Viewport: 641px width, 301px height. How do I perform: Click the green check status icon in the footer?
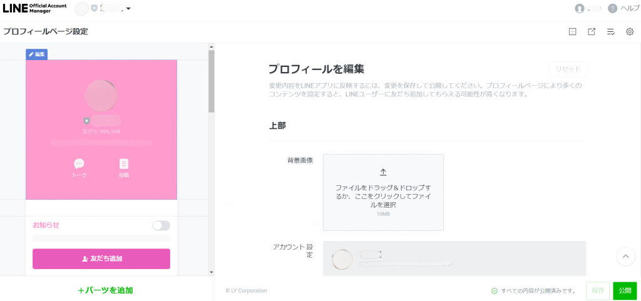point(495,291)
